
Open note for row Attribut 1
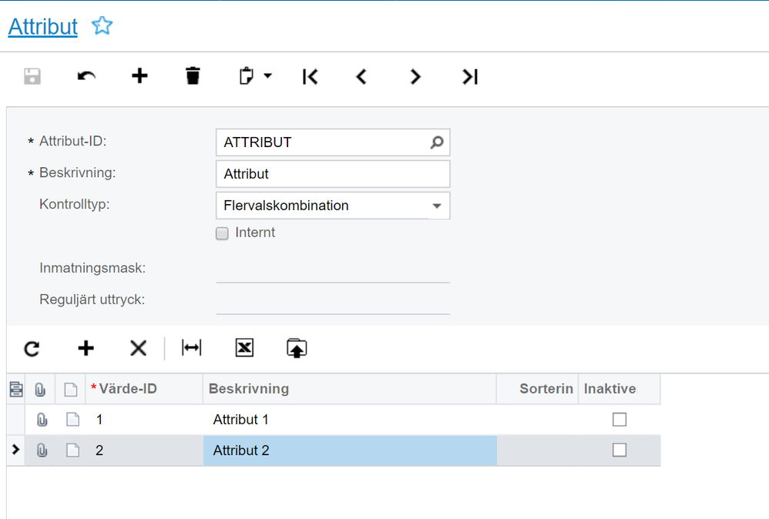click(x=72, y=420)
